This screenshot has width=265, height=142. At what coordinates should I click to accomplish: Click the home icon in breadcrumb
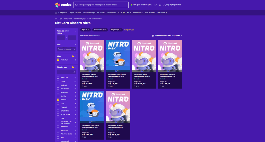click(x=56, y=19)
